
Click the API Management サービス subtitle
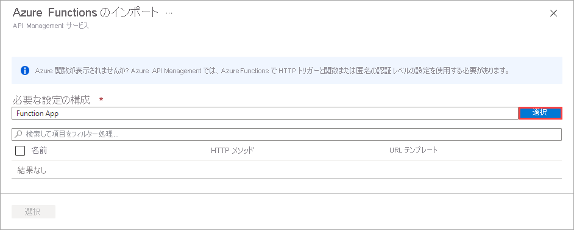(51, 26)
